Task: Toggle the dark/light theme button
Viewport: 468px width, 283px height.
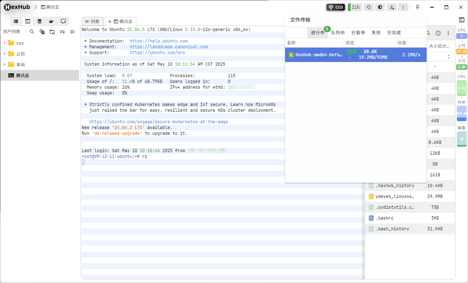Action: [380, 7]
